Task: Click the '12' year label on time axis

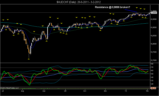Action: coord(126,91)
